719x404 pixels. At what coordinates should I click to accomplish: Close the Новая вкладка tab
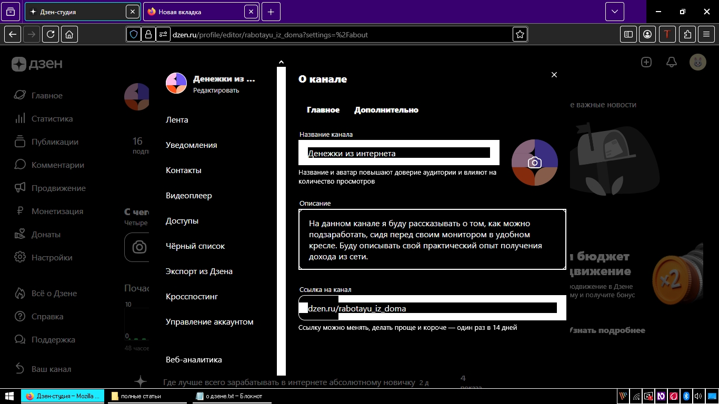pos(252,12)
